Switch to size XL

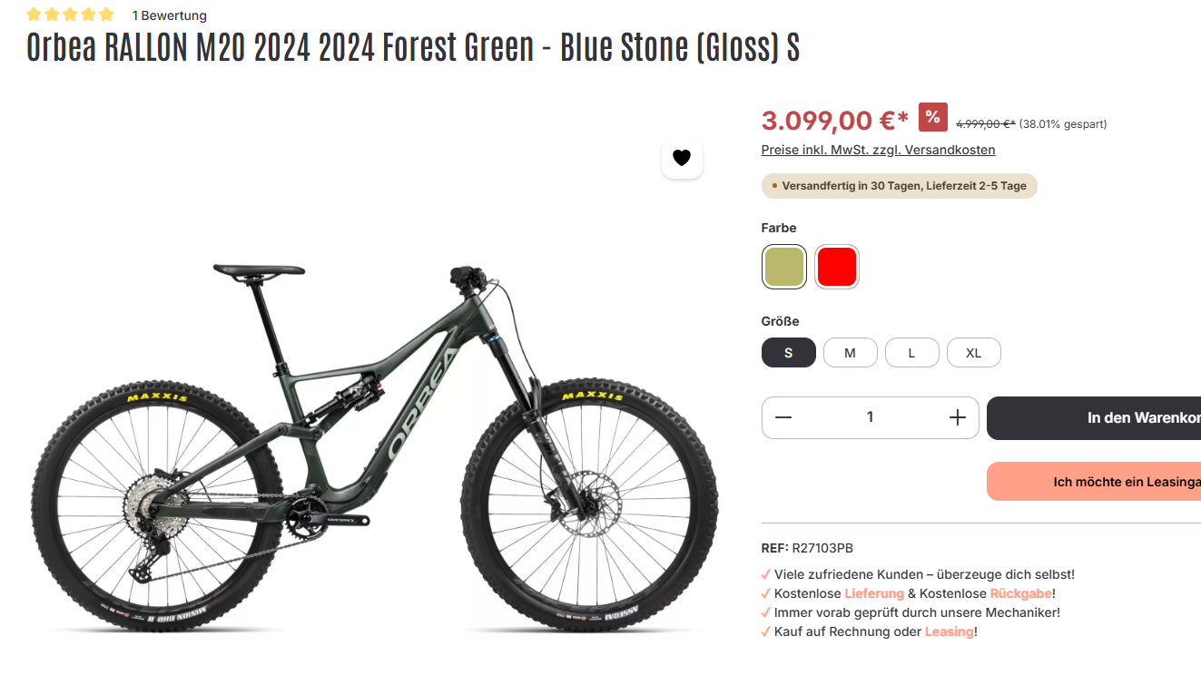tap(973, 353)
